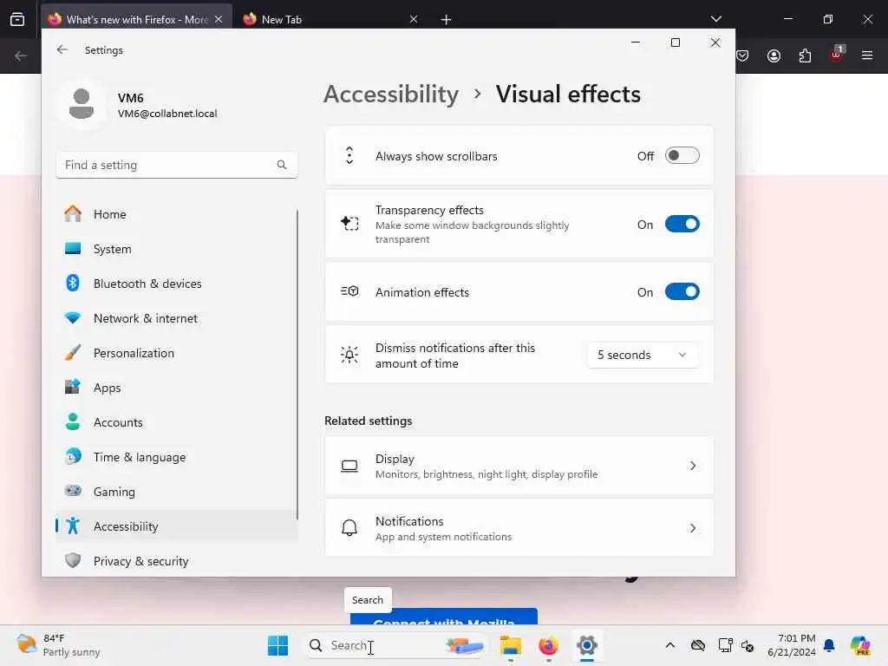Open the Copilot icon in the taskbar

(x=859, y=645)
